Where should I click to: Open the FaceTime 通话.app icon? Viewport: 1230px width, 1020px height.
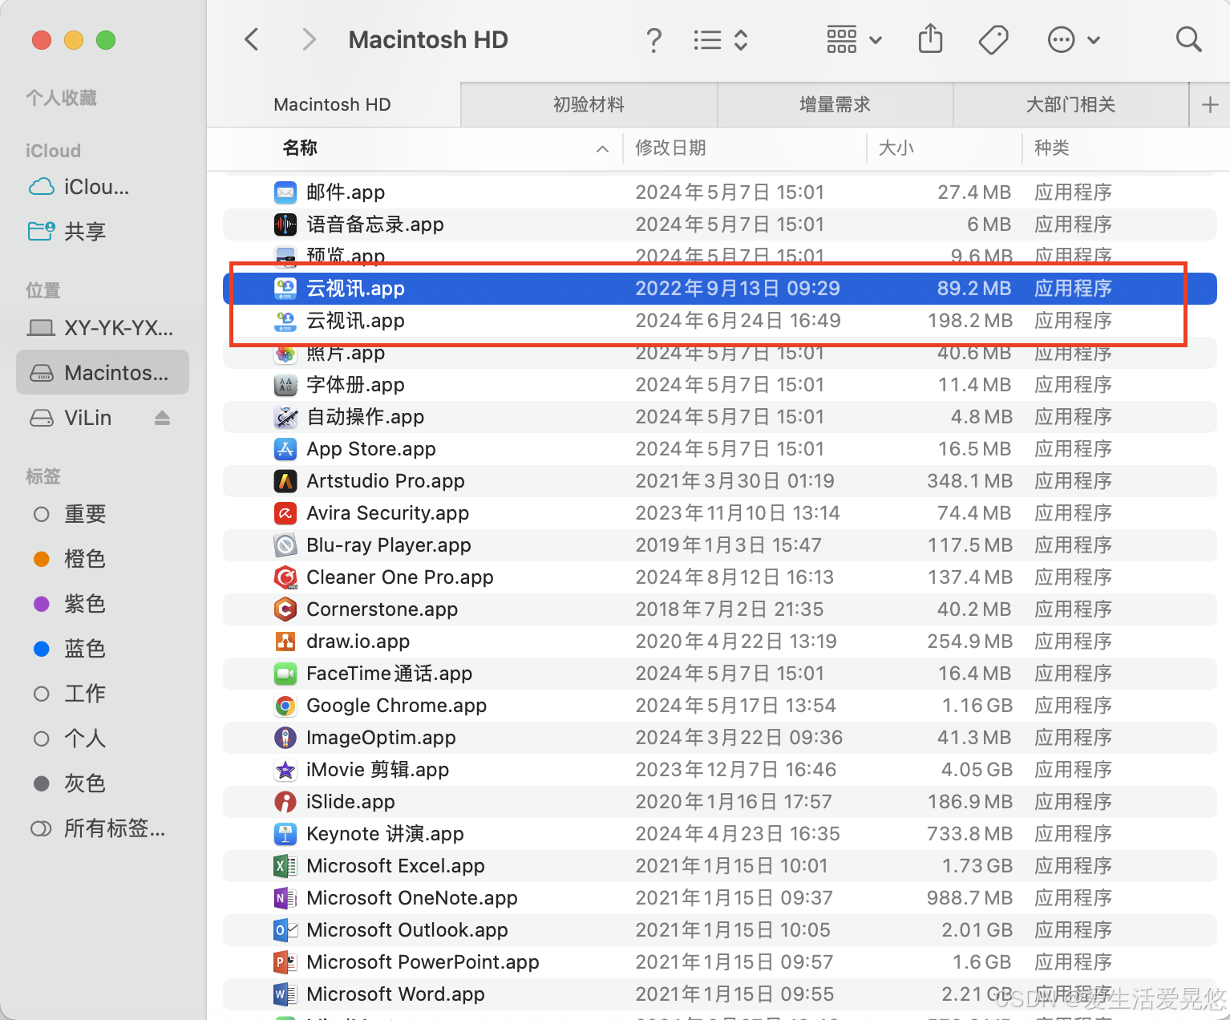point(285,674)
